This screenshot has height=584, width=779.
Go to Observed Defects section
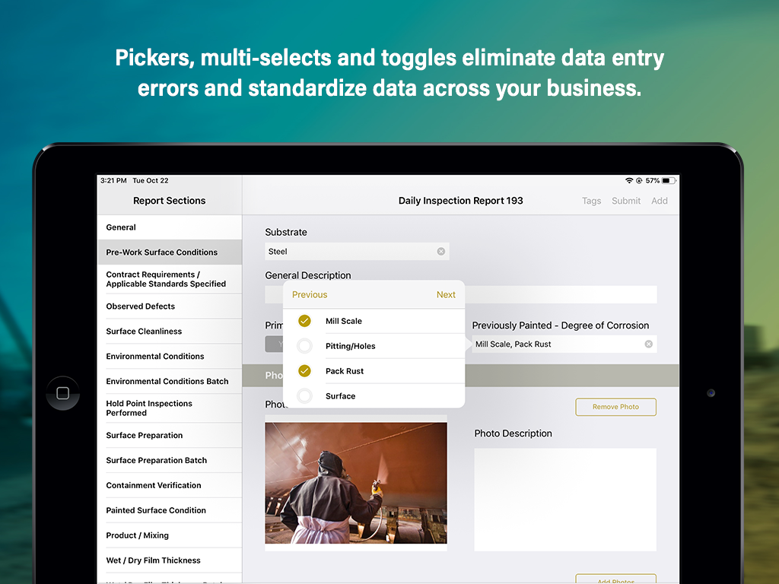170,306
